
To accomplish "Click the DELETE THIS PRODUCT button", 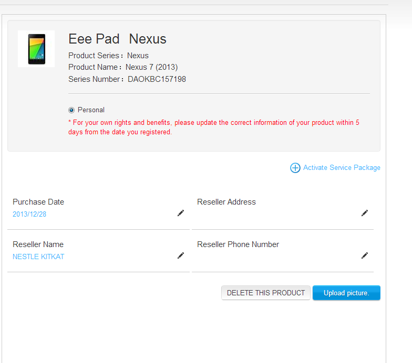I will (x=266, y=293).
